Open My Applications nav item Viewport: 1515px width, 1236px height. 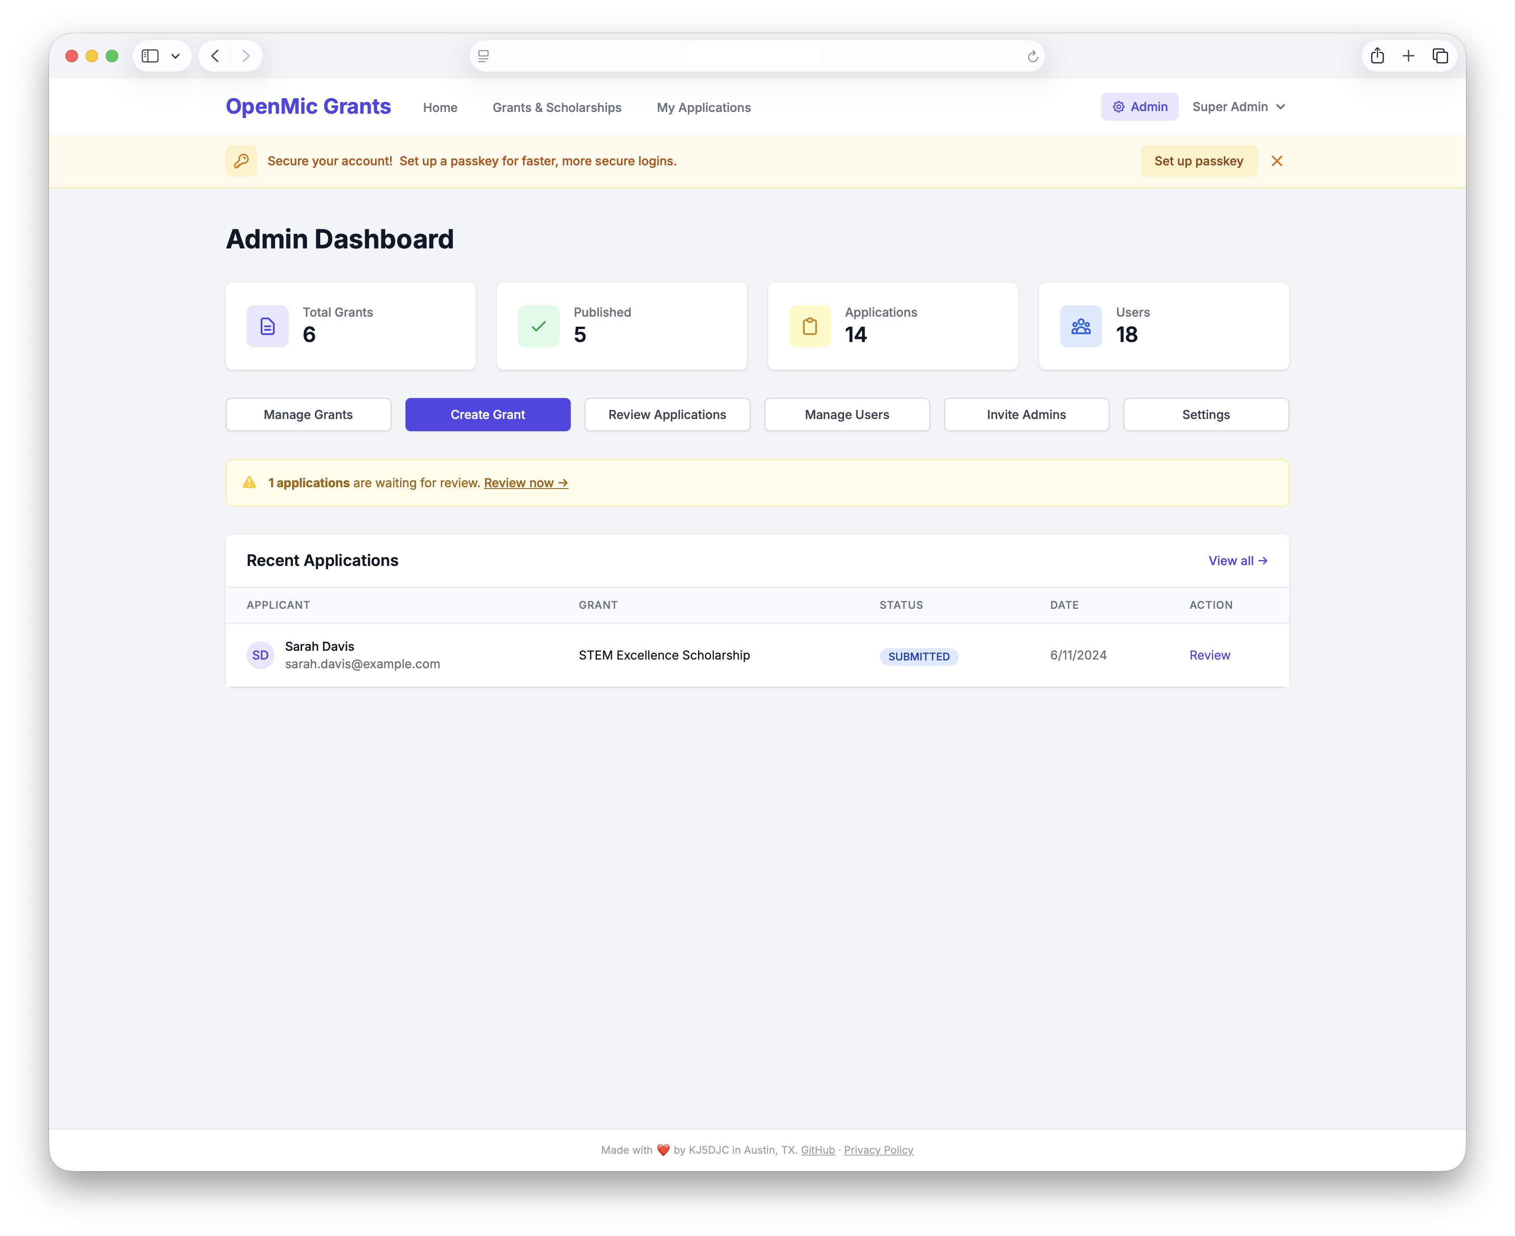pyautogui.click(x=703, y=108)
